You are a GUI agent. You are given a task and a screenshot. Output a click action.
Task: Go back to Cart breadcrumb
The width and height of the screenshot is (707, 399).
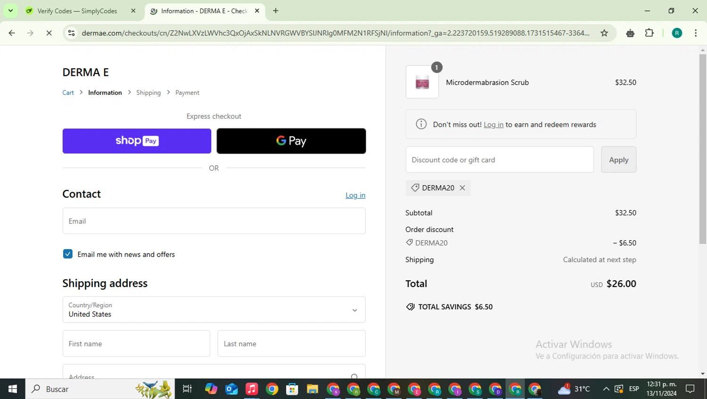(x=68, y=92)
